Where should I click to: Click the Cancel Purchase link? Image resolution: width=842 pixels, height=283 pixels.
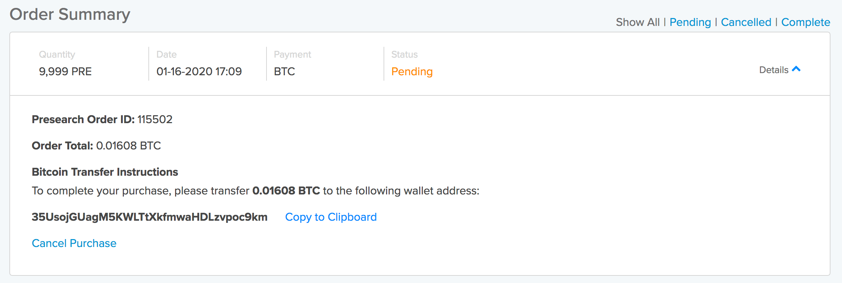tap(74, 243)
